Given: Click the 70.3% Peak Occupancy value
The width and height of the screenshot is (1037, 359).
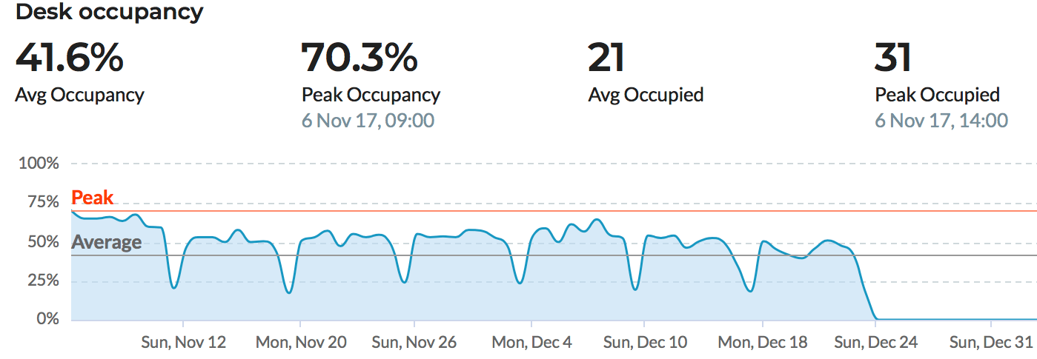Looking at the screenshot, I should point(360,59).
